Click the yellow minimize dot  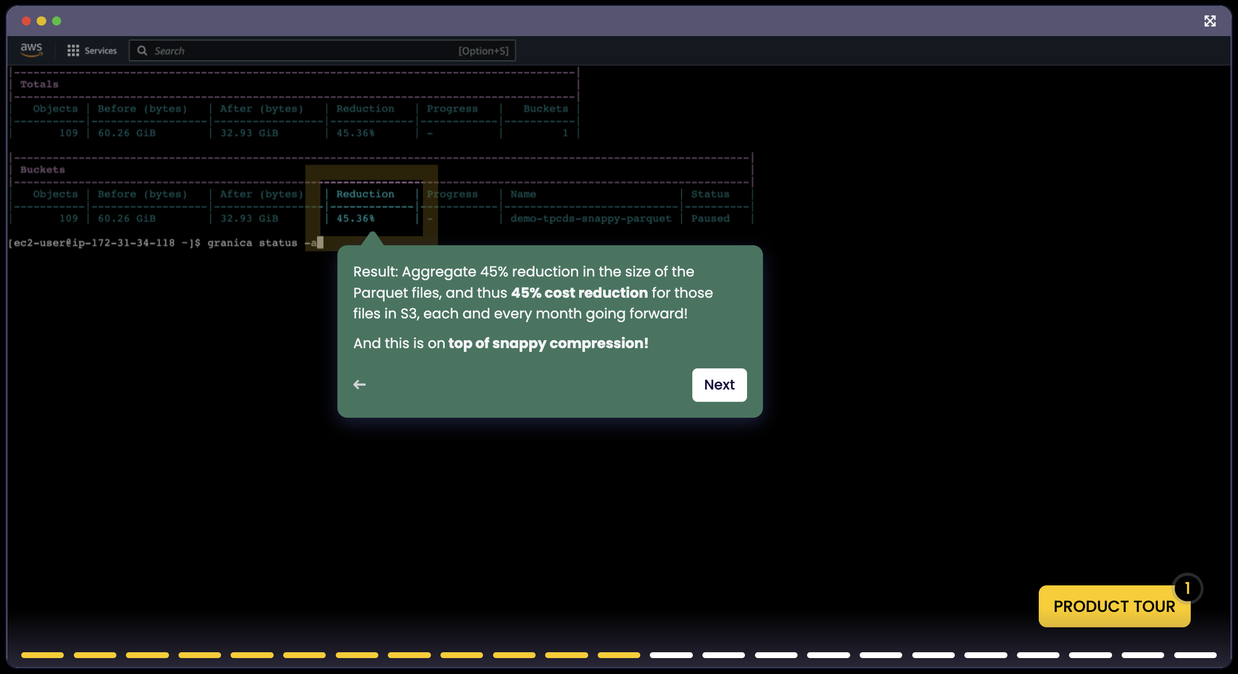[41, 21]
